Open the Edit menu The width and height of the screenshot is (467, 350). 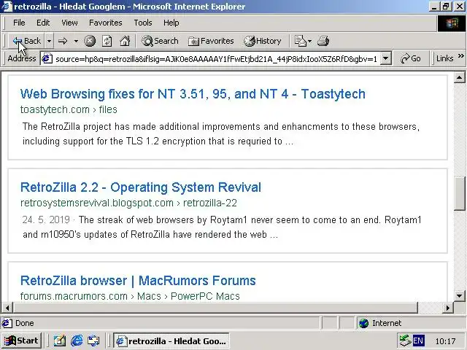[43, 23]
